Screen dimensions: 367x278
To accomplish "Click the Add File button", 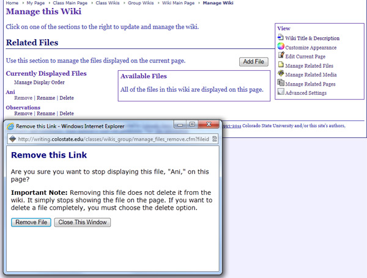I will tap(253, 62).
